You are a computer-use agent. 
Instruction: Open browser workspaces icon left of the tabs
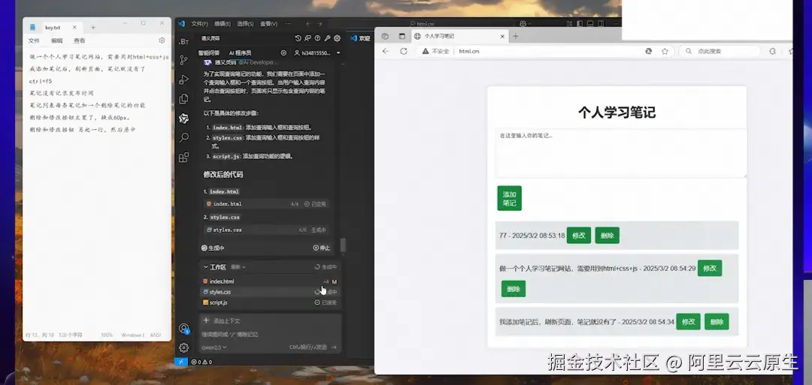[385, 36]
